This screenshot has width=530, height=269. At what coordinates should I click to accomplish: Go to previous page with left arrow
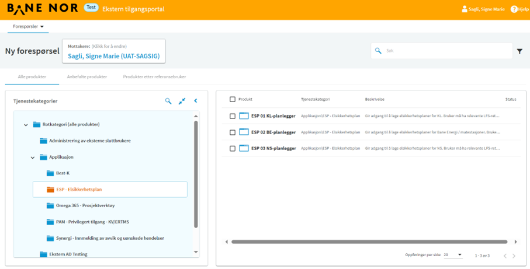click(x=505, y=256)
